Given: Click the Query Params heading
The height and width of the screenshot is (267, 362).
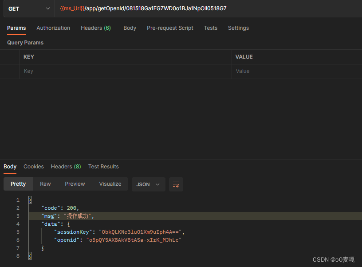Looking at the screenshot, I should point(25,43).
